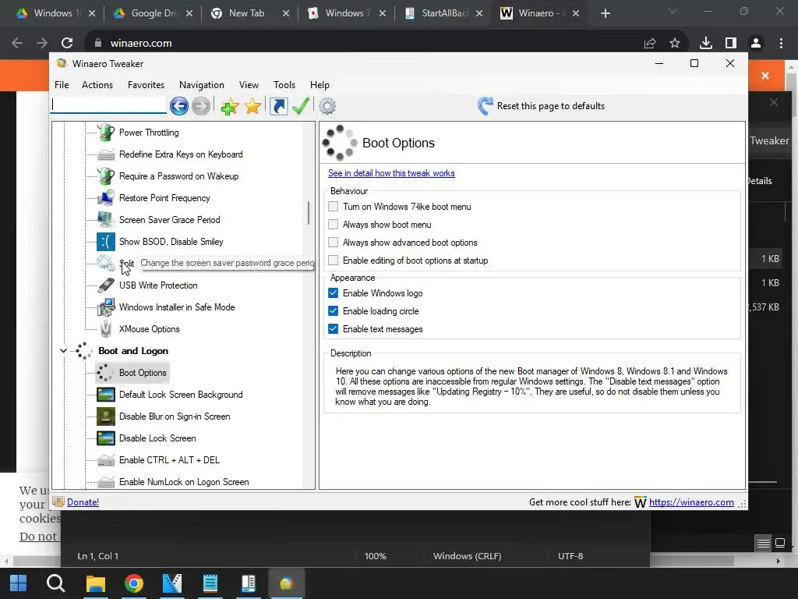Uncheck Enable Windows logo
This screenshot has height=599, width=798.
click(334, 293)
